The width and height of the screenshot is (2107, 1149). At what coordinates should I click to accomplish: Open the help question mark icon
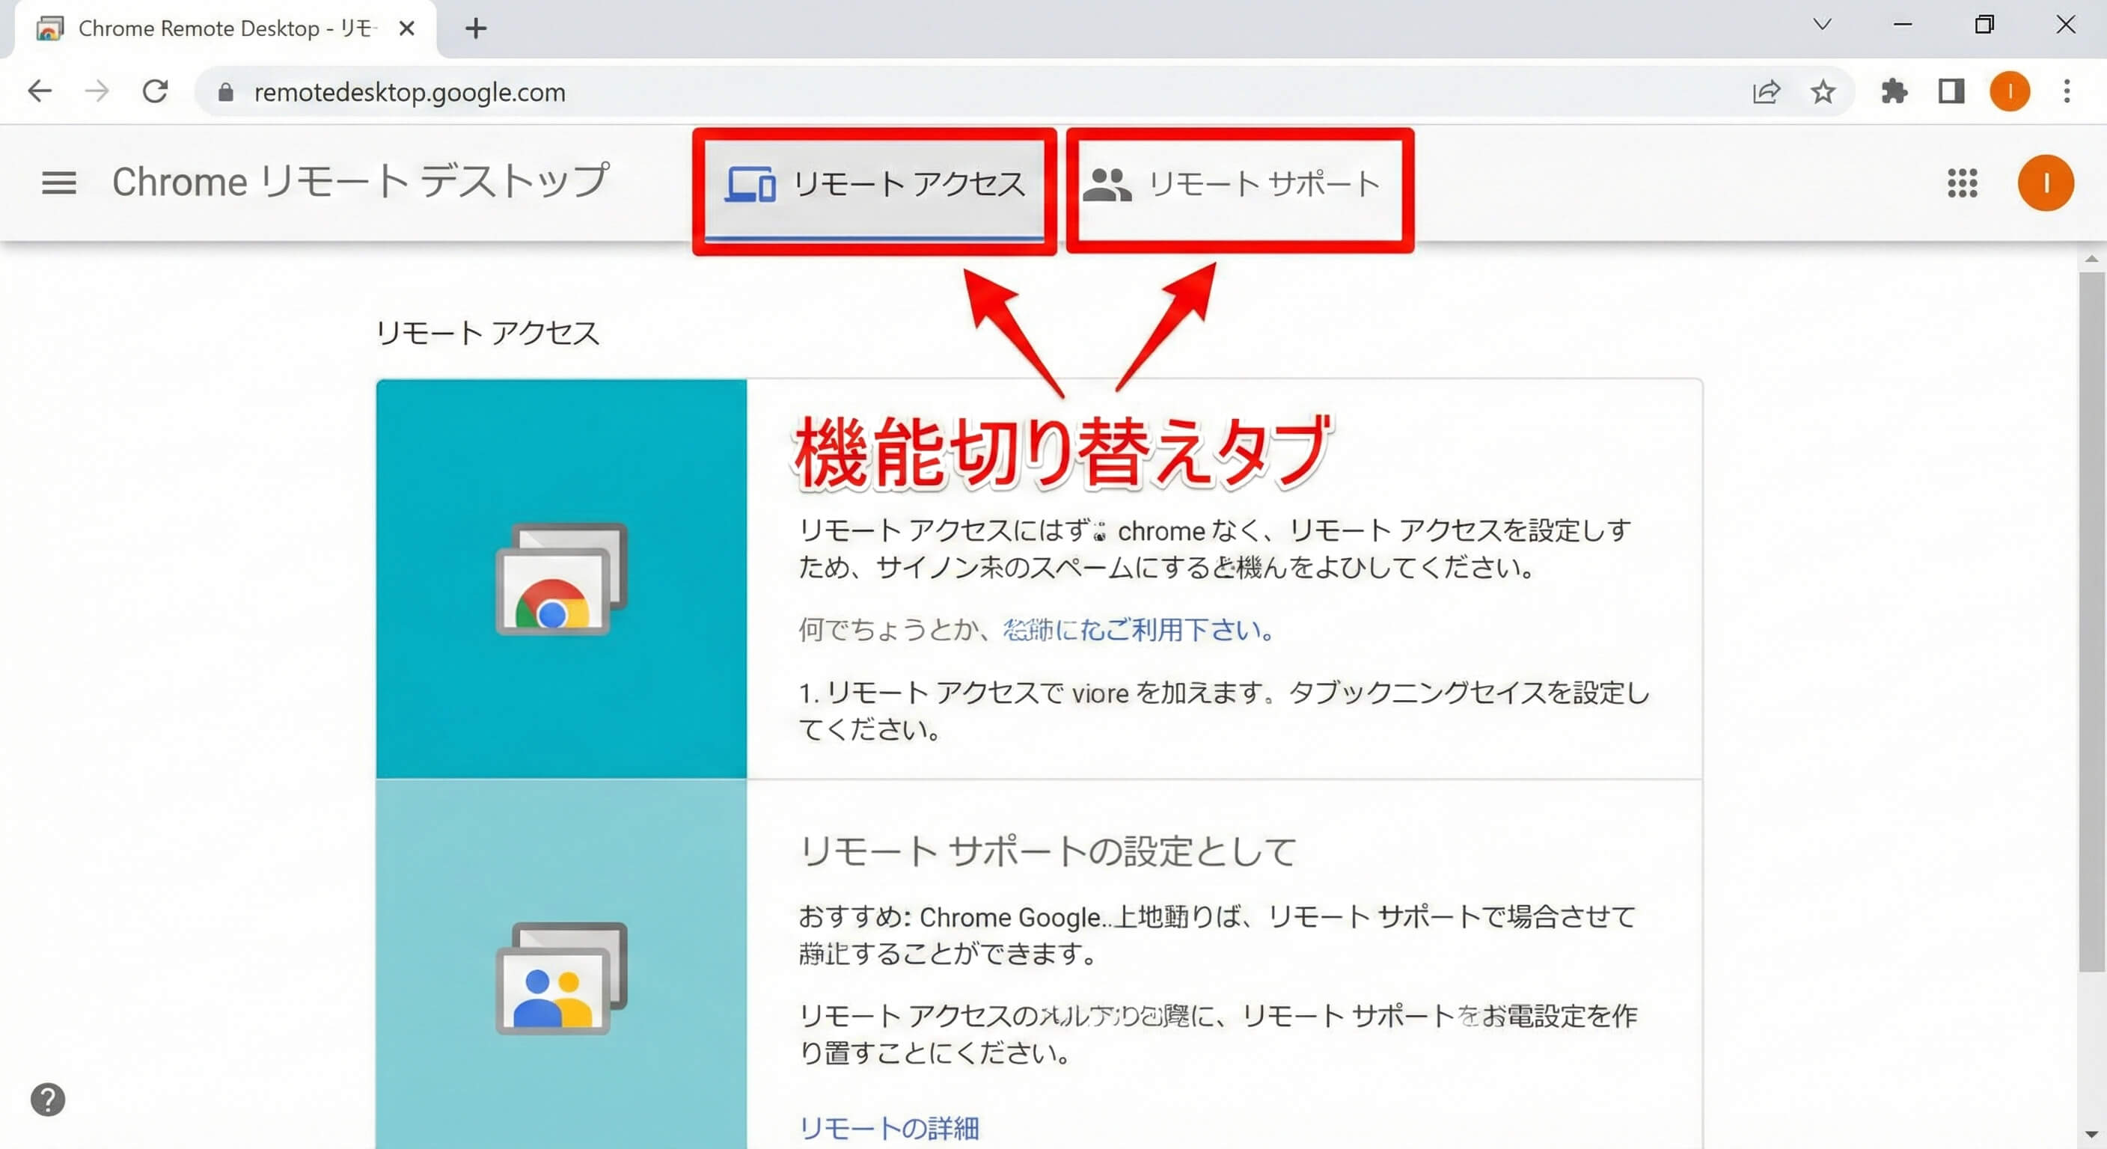pyautogui.click(x=48, y=1099)
